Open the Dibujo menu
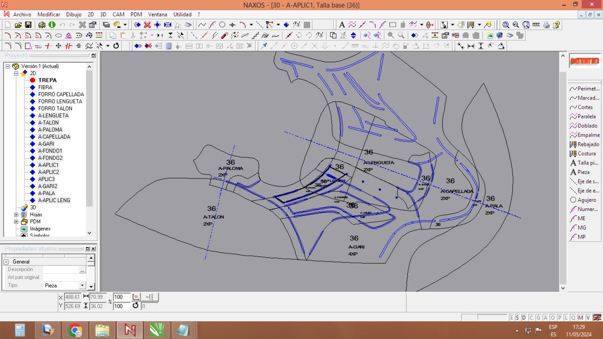This screenshot has width=603, height=339. [x=74, y=14]
